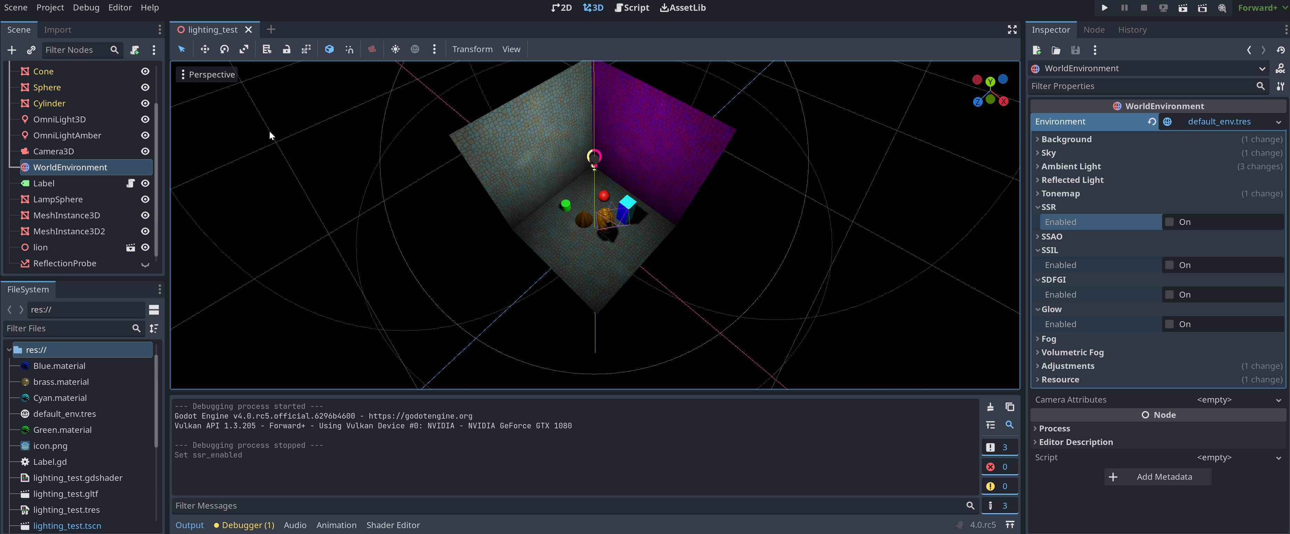The image size is (1290, 534).
Task: Open the default_env.tres environment dropdown
Action: [1279, 122]
